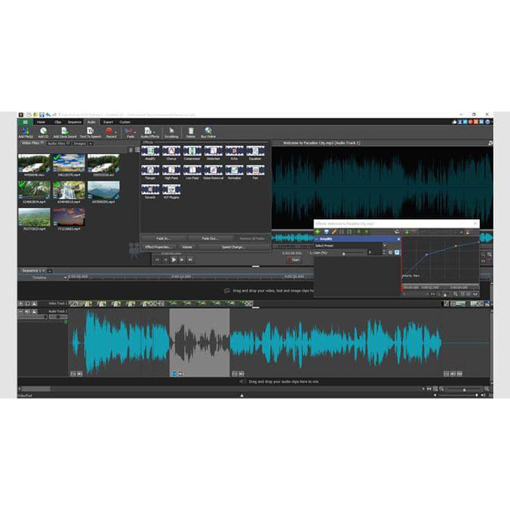The image size is (510, 510).
Task: Toggle the speaker icon under the selected gray clip
Action: pyautogui.click(x=181, y=374)
